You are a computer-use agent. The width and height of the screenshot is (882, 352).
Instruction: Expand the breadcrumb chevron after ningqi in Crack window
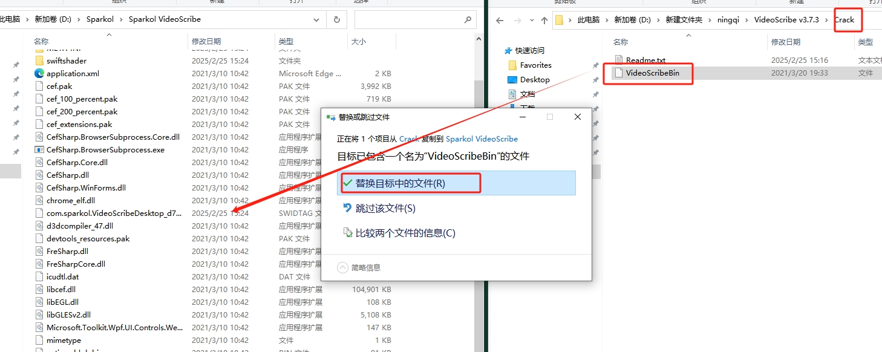pyautogui.click(x=747, y=20)
